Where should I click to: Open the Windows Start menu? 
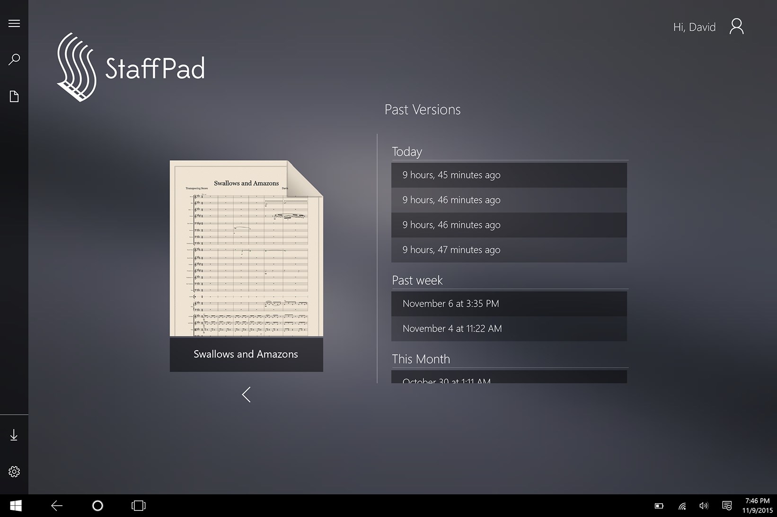point(15,506)
